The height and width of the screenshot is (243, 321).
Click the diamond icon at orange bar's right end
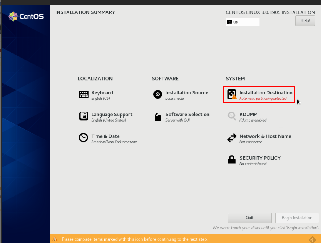pos(312,239)
